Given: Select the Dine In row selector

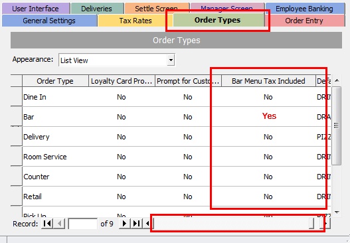Looking at the screenshot, I should point(16,97).
